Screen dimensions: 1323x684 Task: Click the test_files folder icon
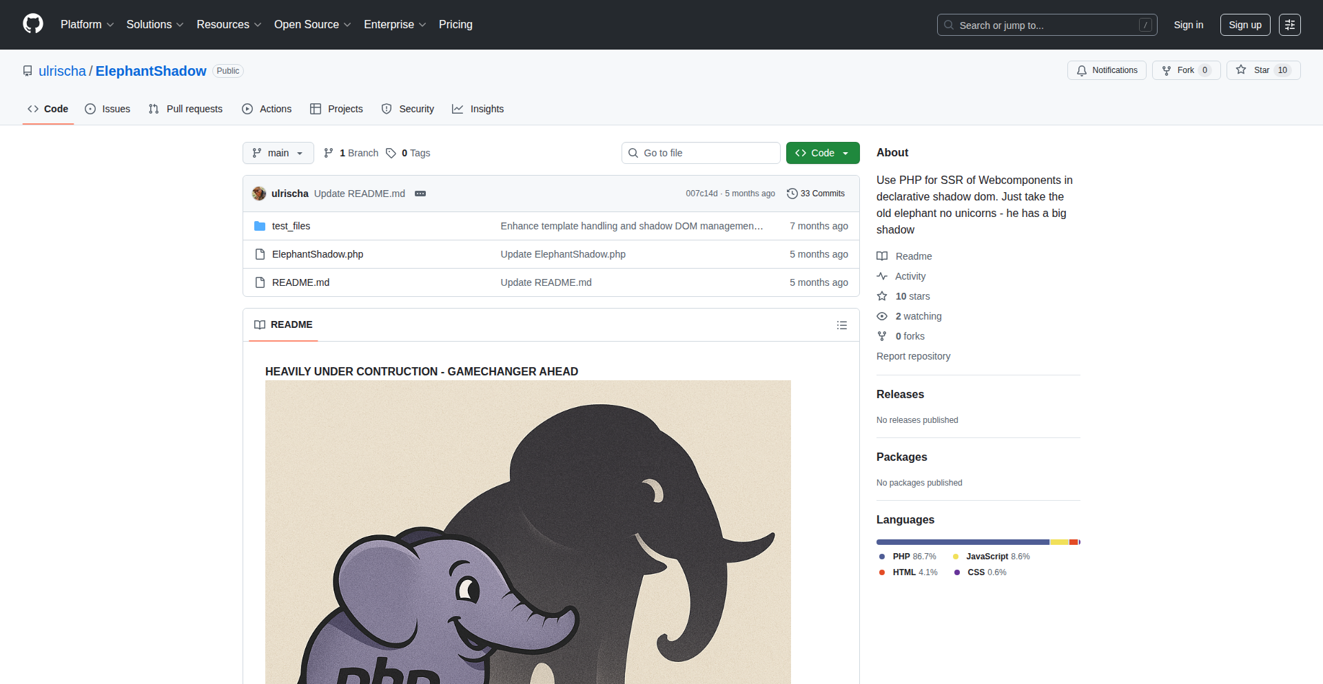point(260,226)
